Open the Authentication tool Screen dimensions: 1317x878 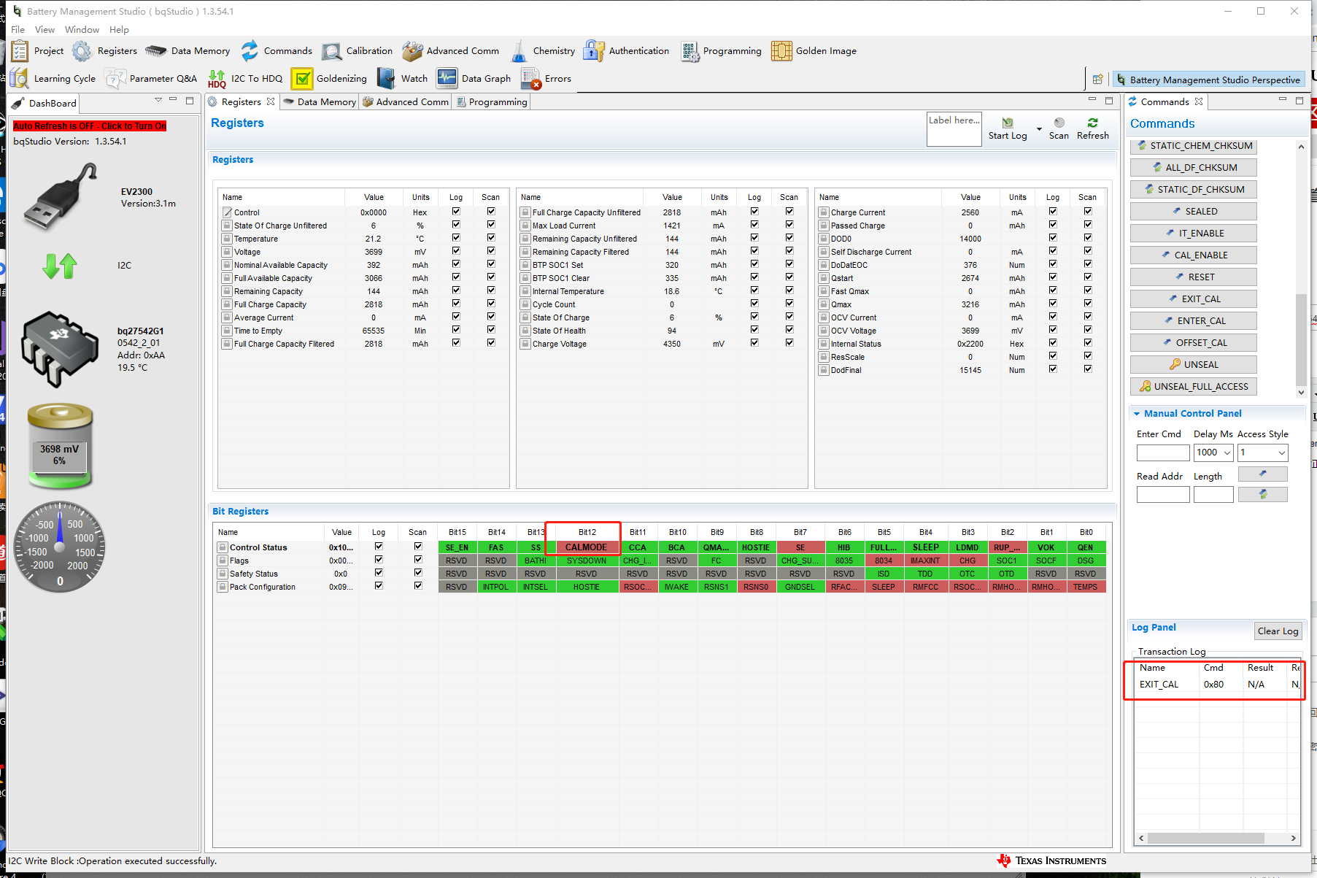pyautogui.click(x=594, y=51)
